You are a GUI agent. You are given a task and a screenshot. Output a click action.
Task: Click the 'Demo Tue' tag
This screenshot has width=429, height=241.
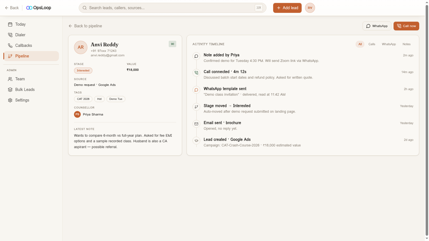pos(116,99)
